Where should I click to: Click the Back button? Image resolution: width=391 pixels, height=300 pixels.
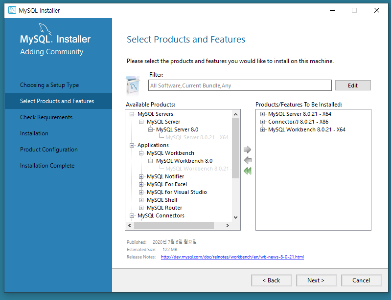[271, 280]
